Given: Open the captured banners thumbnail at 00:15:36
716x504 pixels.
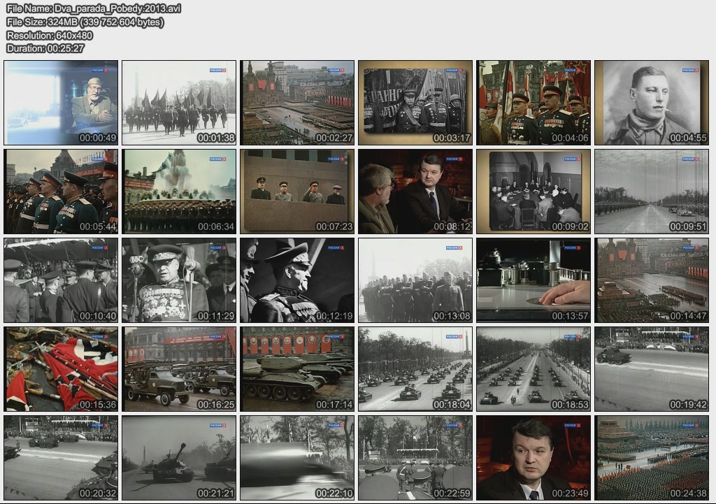Looking at the screenshot, I should click(x=61, y=368).
